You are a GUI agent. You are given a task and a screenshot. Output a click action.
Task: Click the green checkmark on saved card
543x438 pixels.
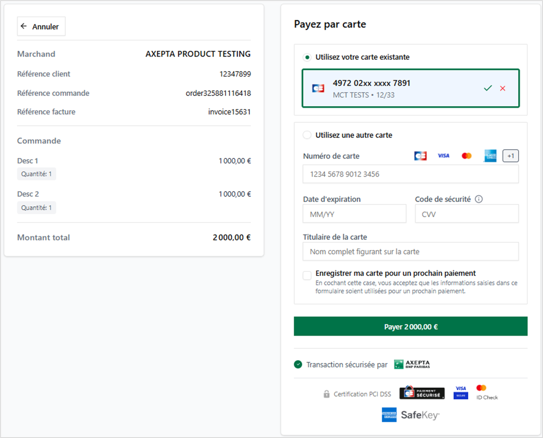pos(488,88)
